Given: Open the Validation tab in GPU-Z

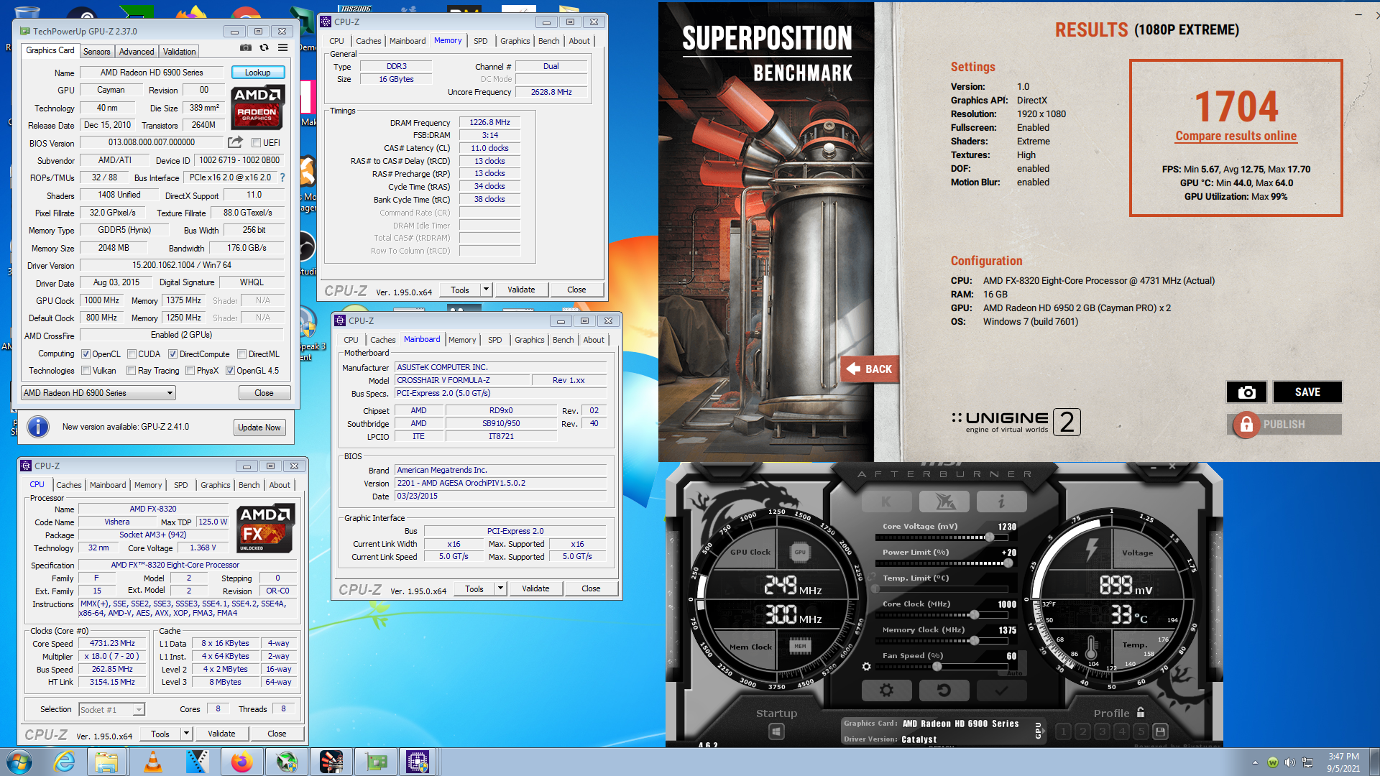Looking at the screenshot, I should click(x=179, y=52).
